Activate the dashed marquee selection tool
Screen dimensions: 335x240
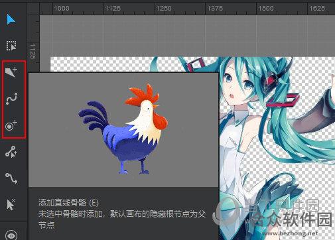click(11, 46)
